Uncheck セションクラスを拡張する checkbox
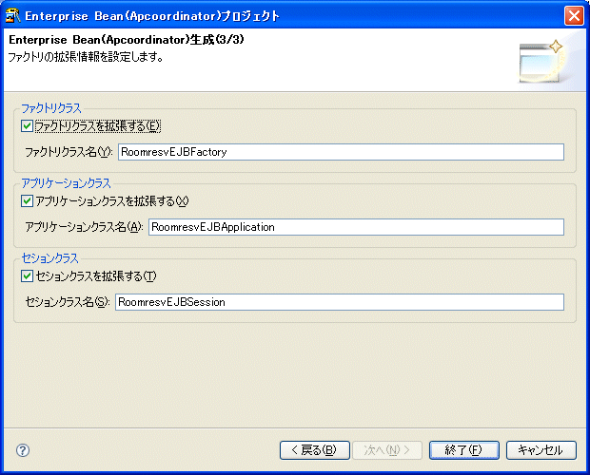The image size is (590, 475). [27, 276]
